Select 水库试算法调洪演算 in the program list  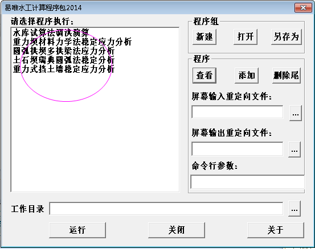(x=51, y=32)
